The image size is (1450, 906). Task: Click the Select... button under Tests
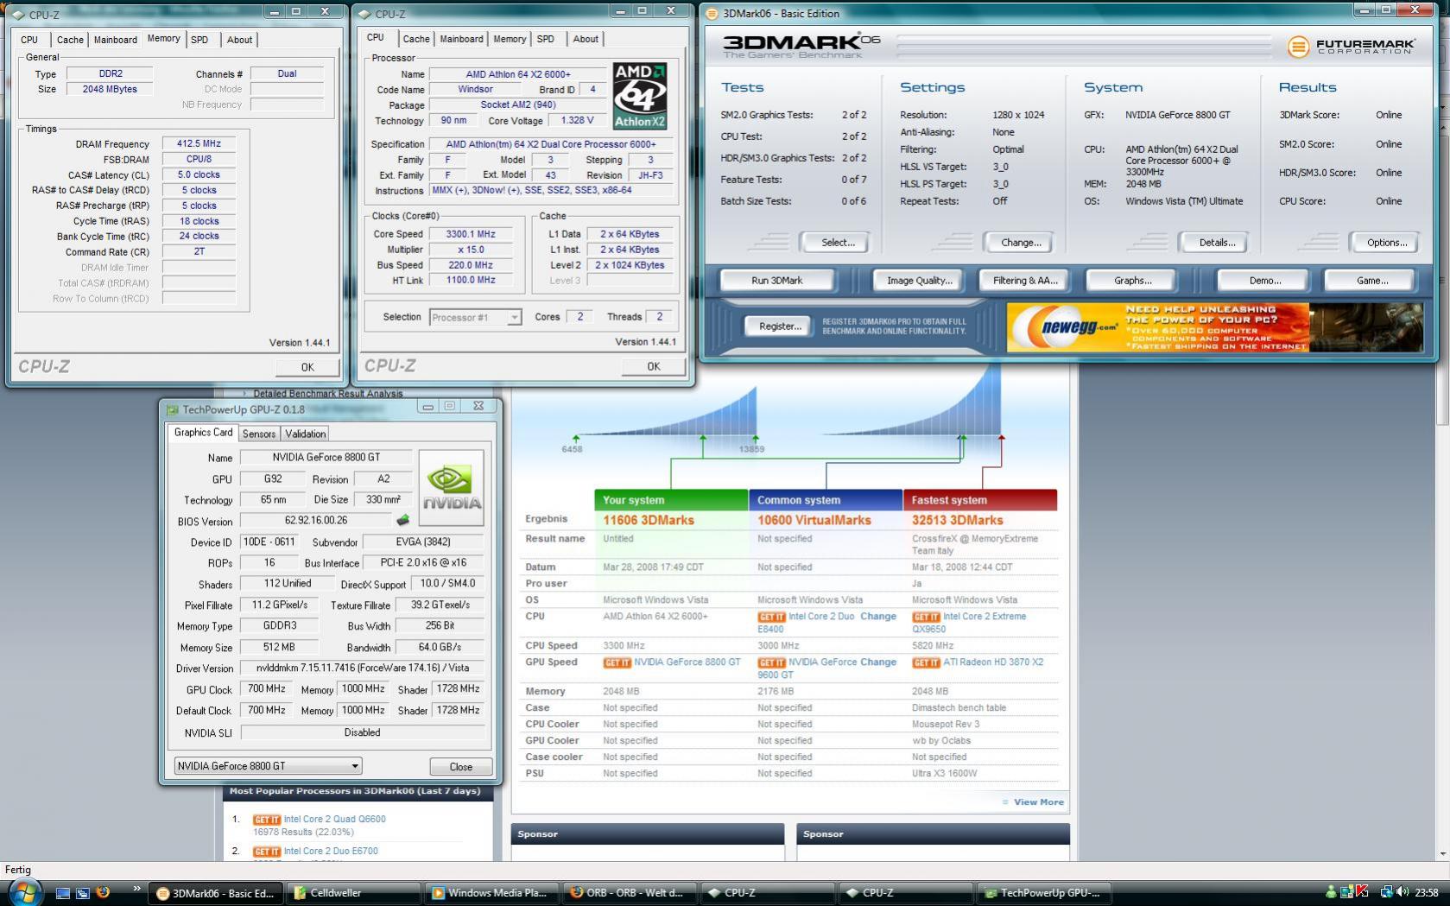click(x=837, y=243)
